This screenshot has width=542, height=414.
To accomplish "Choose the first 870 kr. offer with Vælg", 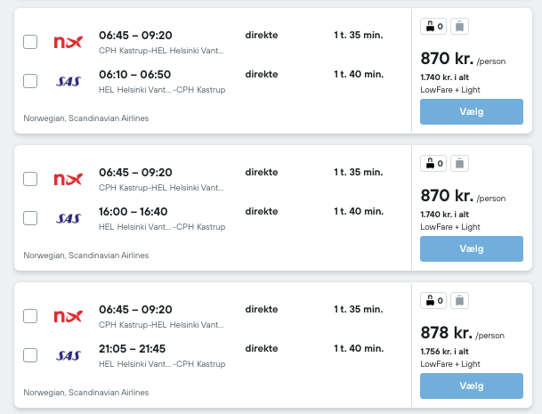I will (472, 111).
